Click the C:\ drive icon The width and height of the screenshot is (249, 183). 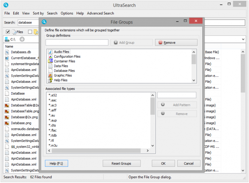(x=7, y=39)
